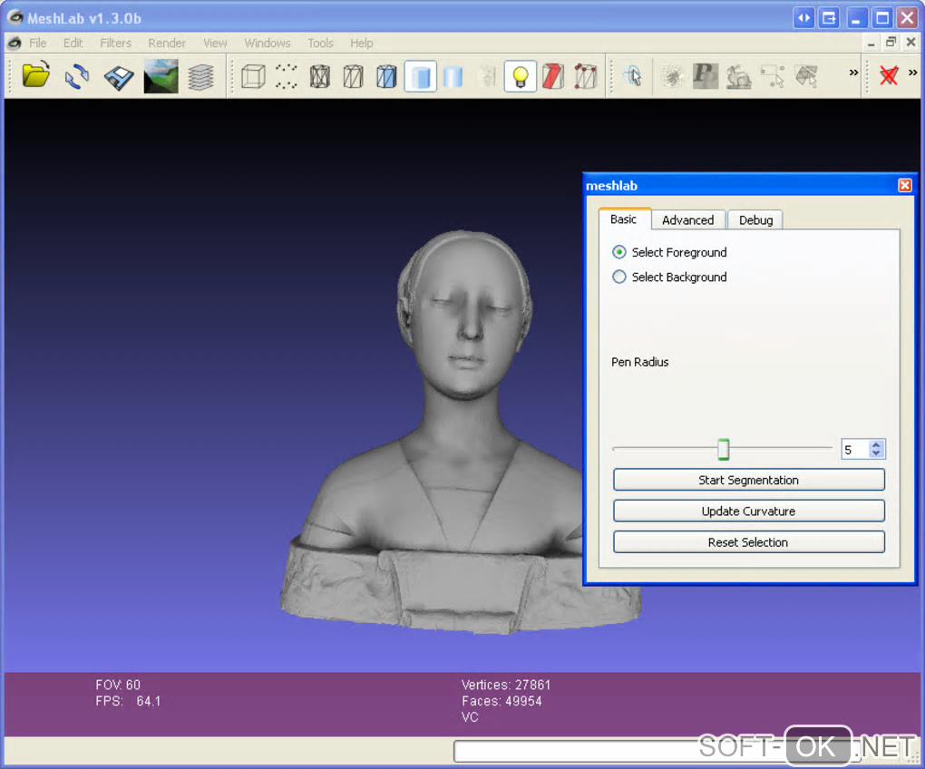925x769 pixels.
Task: Choose the Select Background radio button
Action: [619, 277]
